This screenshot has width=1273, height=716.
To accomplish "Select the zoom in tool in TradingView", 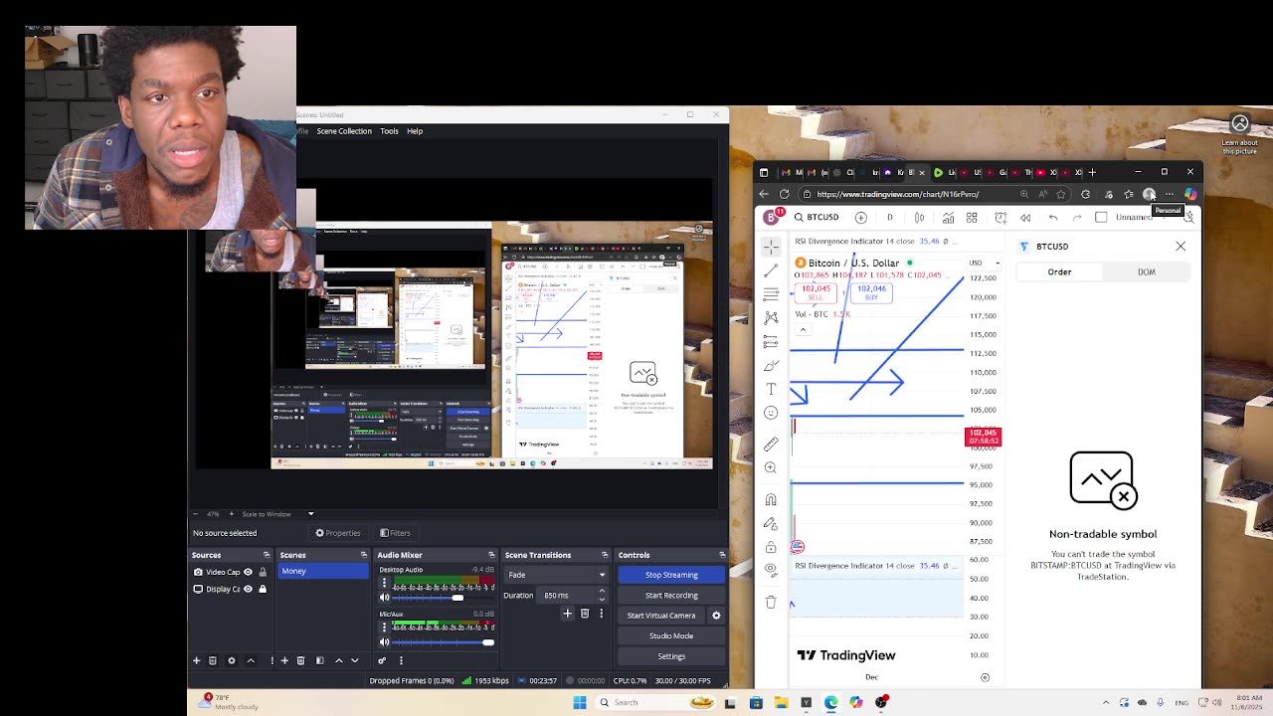I will [x=771, y=467].
